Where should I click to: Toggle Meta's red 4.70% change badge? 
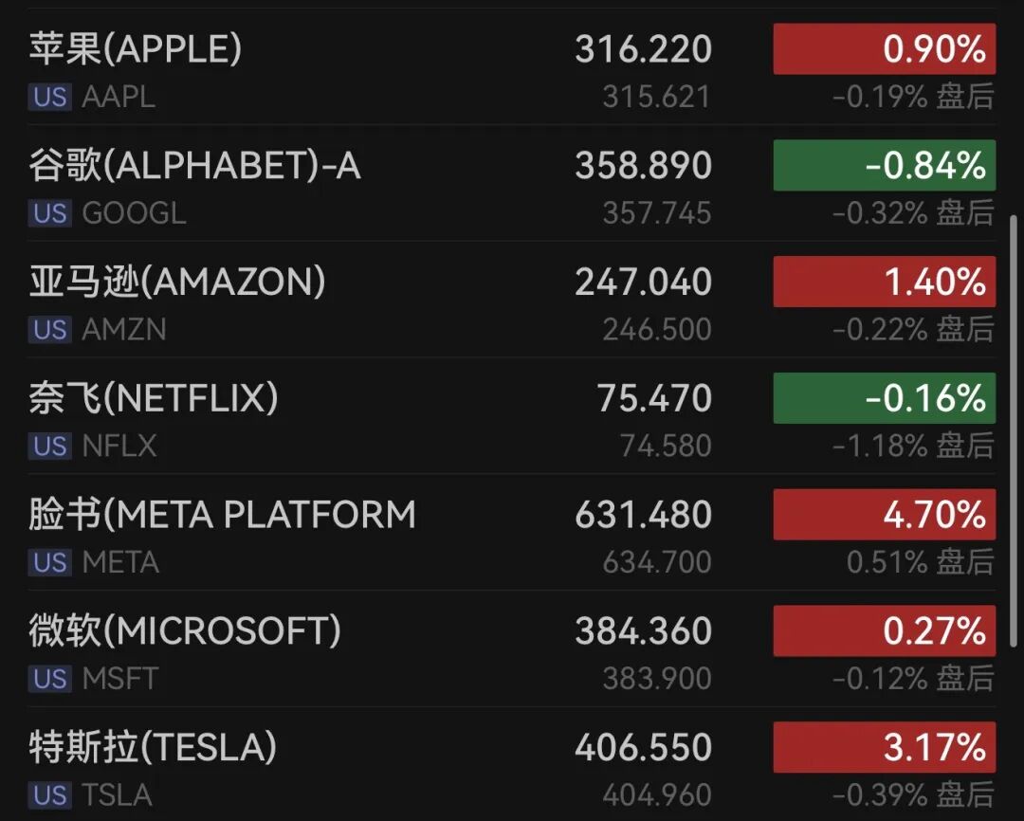[885, 514]
